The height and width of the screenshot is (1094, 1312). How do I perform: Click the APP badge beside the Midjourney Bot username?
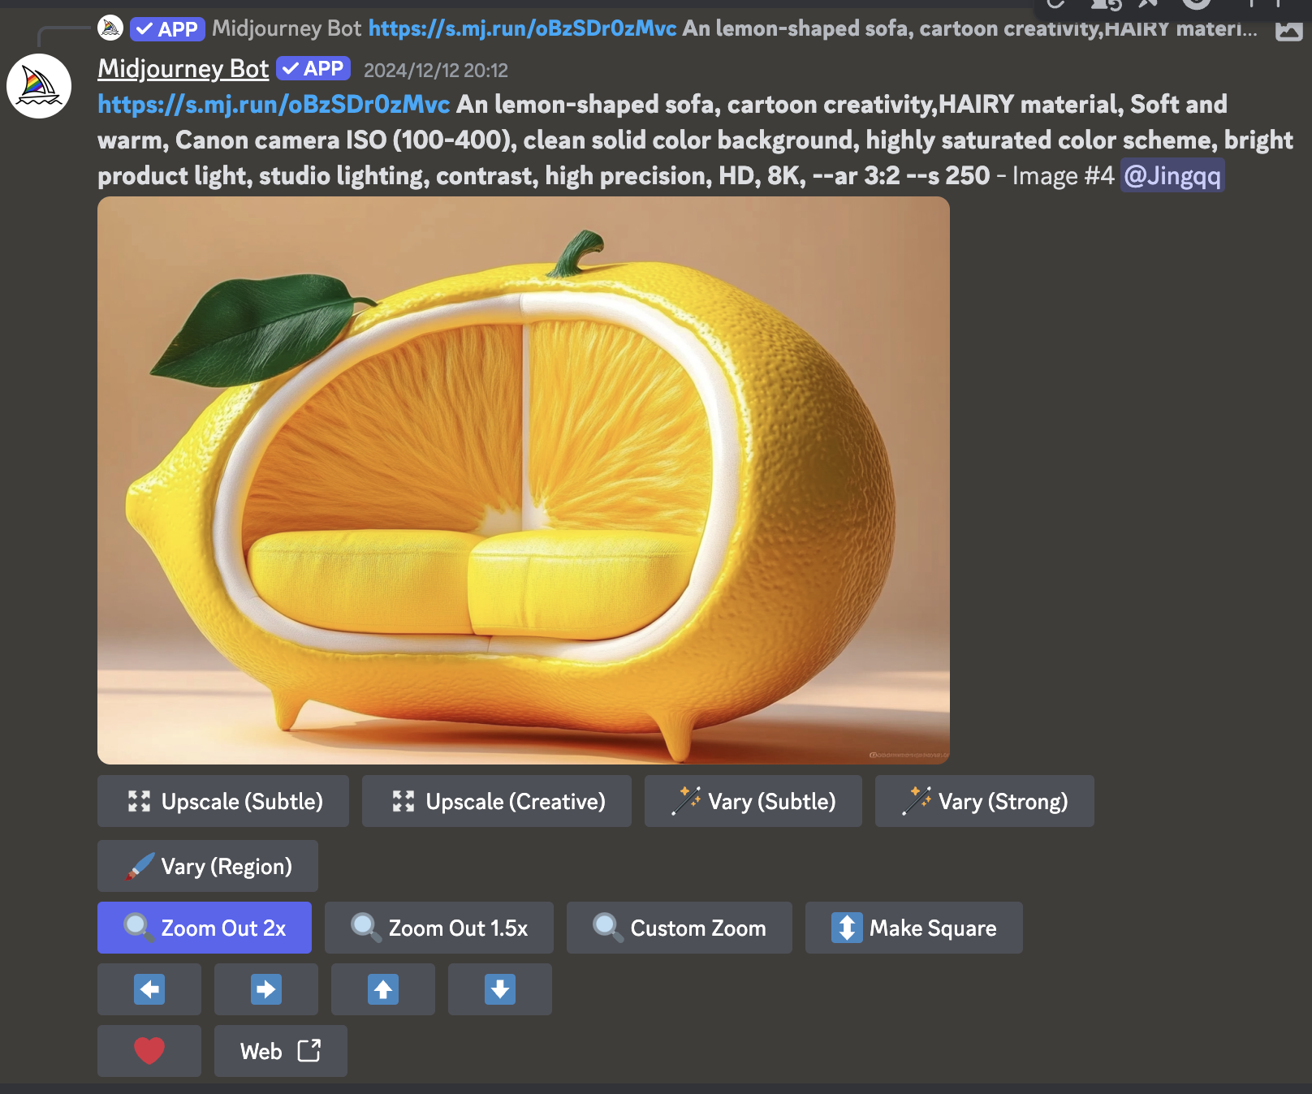pos(313,69)
